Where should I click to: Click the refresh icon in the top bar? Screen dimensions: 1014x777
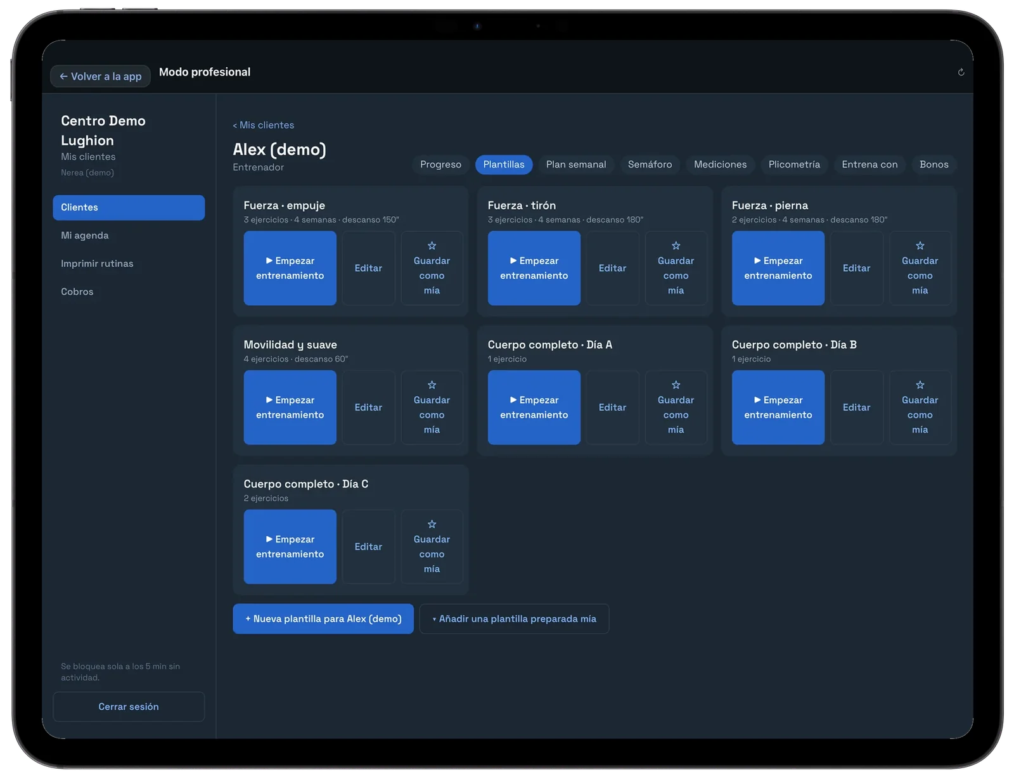[961, 72]
